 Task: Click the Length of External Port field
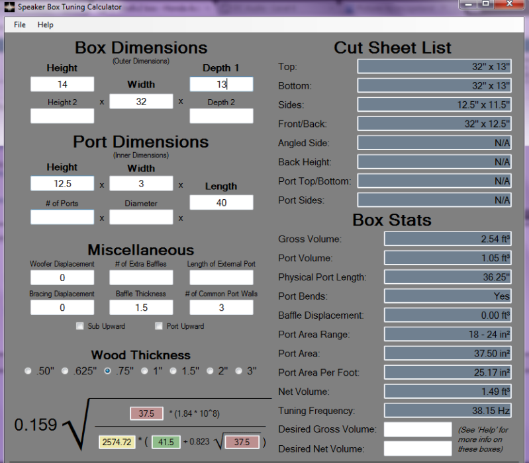221,278
